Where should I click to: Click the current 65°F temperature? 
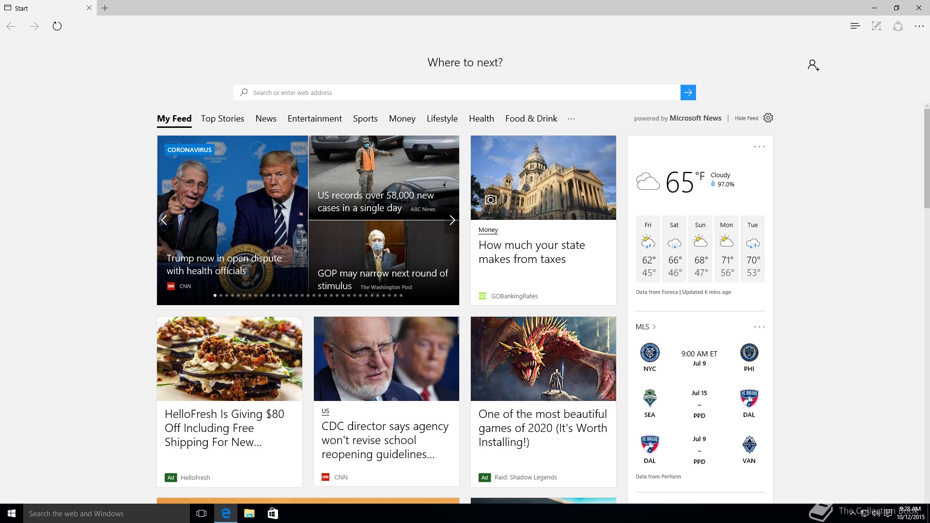pos(685,182)
